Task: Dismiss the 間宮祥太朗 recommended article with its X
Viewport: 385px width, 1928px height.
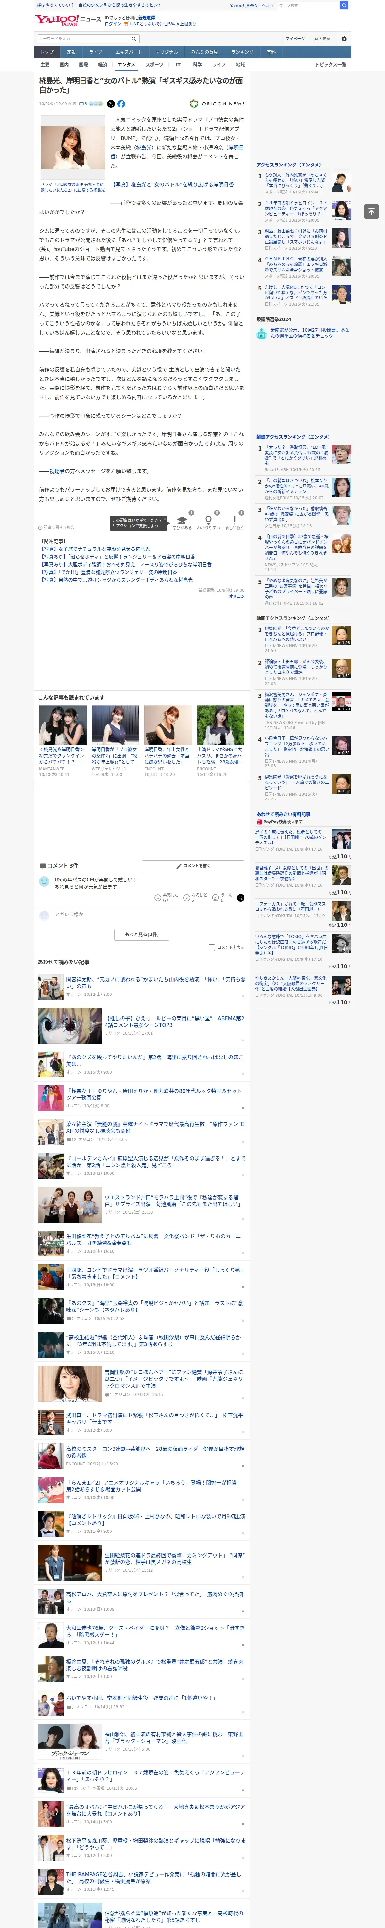Action: click(242, 997)
